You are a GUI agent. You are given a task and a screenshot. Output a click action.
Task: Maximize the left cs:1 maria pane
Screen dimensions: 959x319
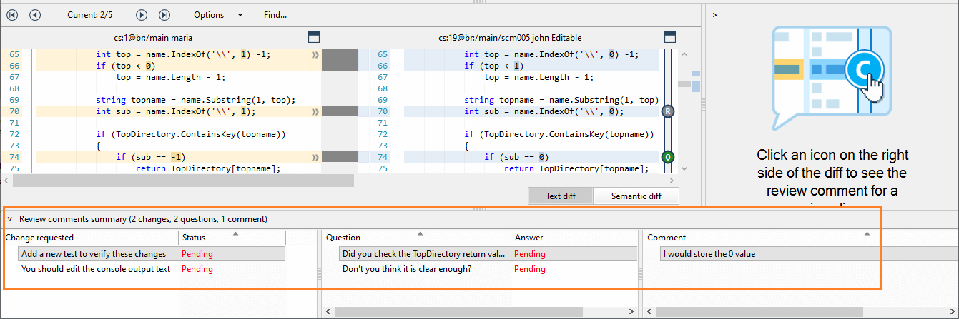(313, 37)
